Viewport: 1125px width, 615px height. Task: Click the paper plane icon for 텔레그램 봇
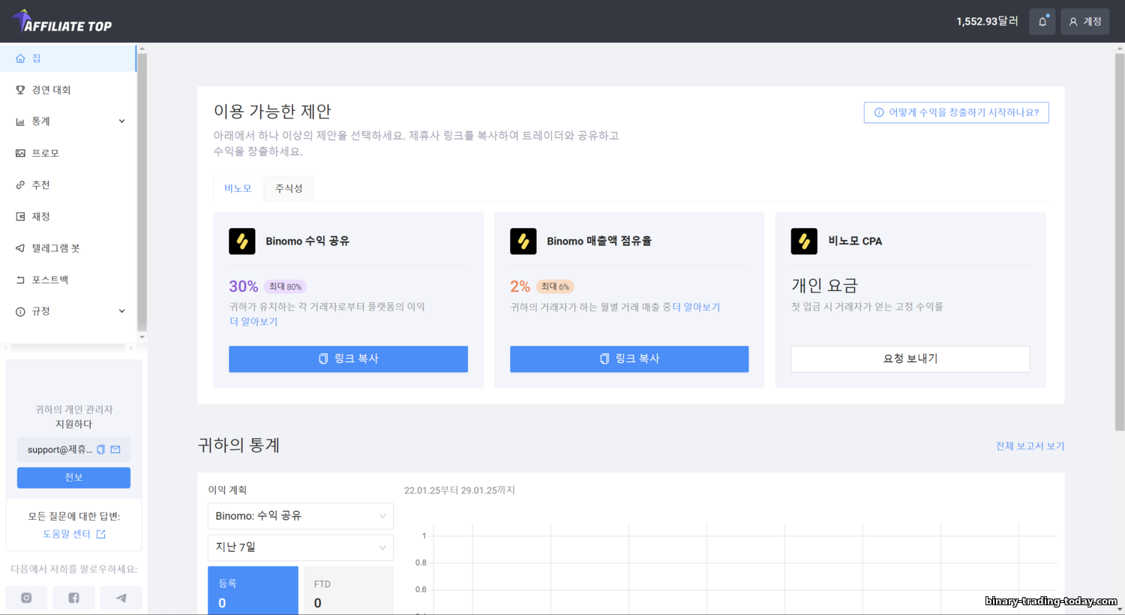[20, 248]
